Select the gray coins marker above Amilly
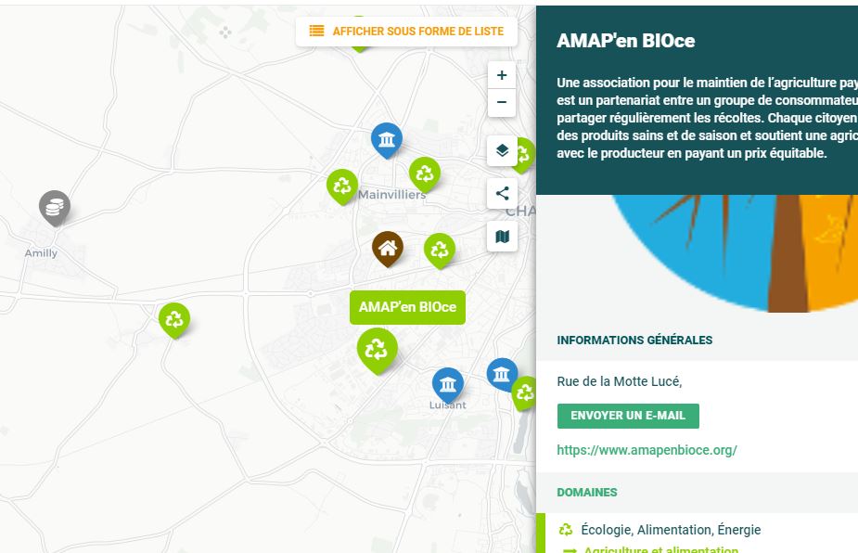 [55, 207]
